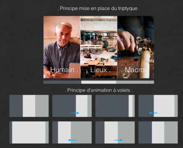Click the 'Humain .' caption text

point(64,70)
